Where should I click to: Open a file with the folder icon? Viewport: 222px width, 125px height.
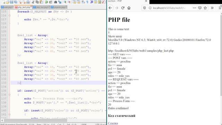[x=7, y=2]
